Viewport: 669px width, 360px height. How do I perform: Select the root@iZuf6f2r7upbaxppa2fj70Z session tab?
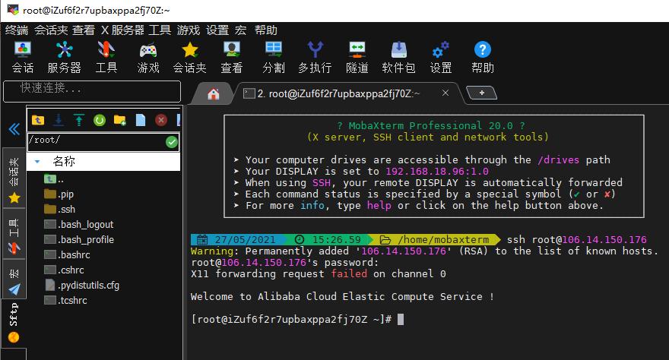338,93
